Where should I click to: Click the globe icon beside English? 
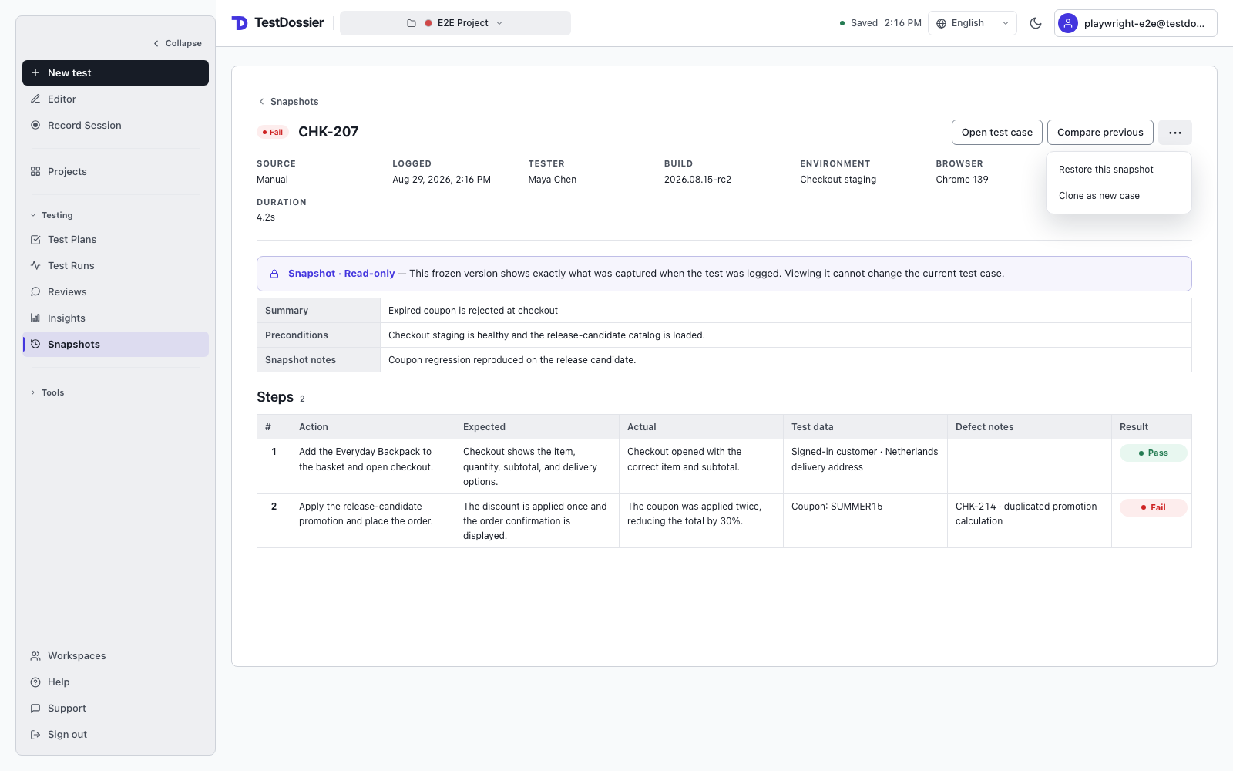[941, 23]
